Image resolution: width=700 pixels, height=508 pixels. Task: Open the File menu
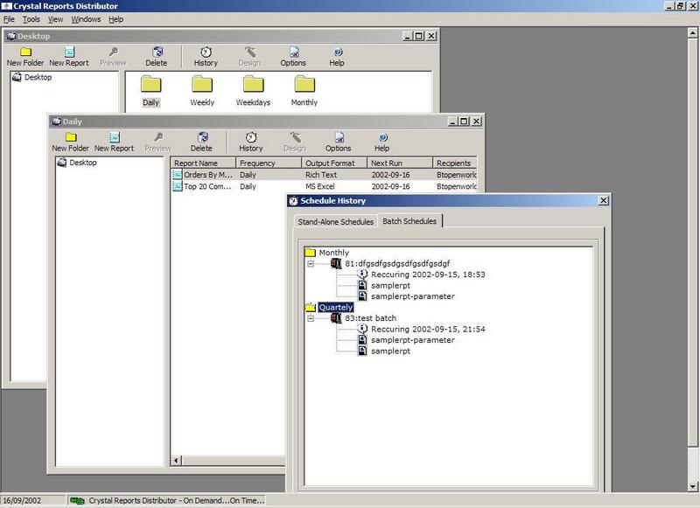[9, 19]
